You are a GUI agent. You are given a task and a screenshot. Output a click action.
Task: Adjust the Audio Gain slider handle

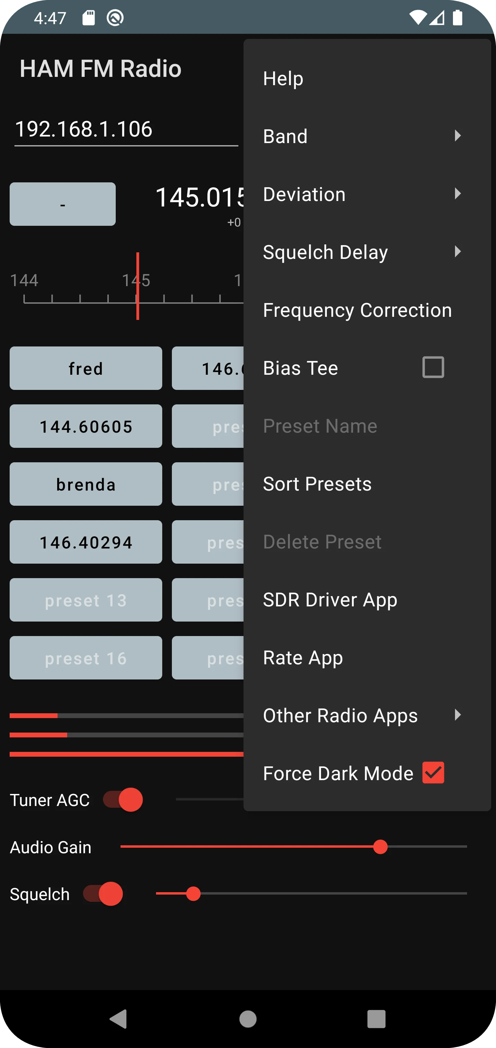click(x=381, y=847)
